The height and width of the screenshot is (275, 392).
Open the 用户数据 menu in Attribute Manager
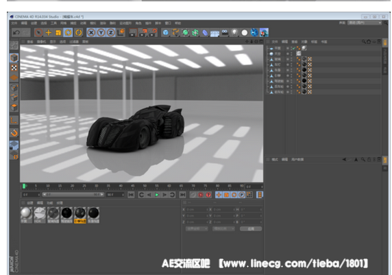[297, 160]
